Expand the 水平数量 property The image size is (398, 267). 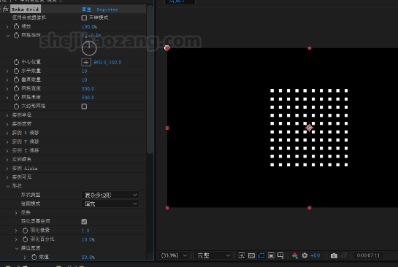(7, 71)
